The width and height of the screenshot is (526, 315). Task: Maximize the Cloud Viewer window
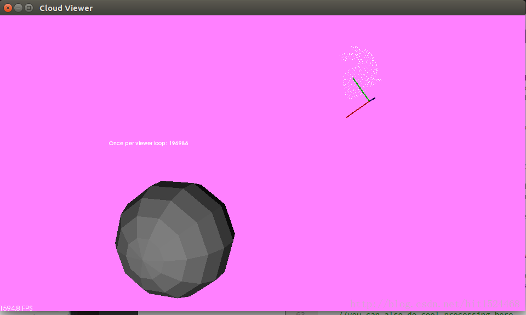(x=29, y=8)
